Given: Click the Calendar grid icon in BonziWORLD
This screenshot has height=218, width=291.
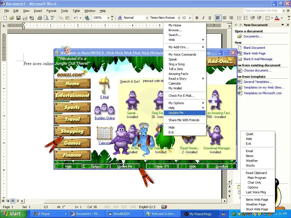Looking at the screenshot, I should coord(105,133).
